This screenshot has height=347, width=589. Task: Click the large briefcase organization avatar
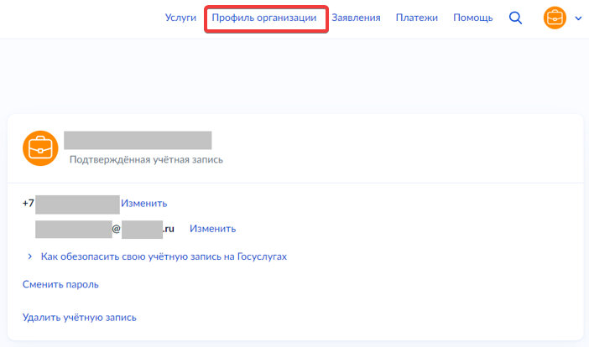coord(40,148)
